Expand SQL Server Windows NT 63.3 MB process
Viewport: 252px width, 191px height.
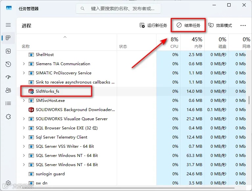[24, 156]
